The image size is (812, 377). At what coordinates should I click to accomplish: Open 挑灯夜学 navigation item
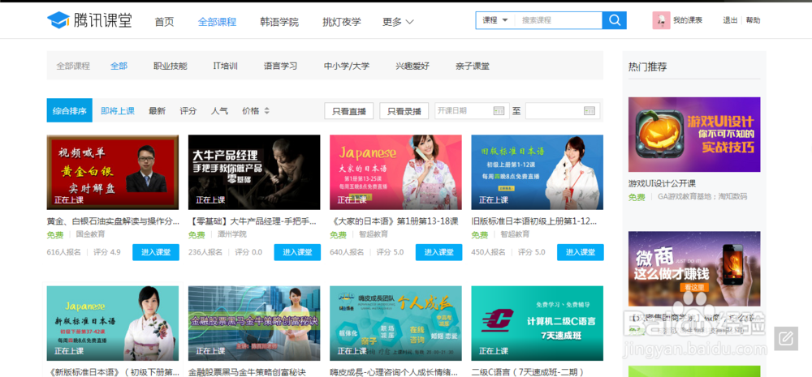point(341,22)
